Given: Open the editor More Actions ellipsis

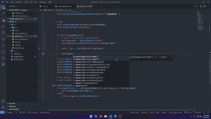Looking at the screenshot, I should [208, 6].
